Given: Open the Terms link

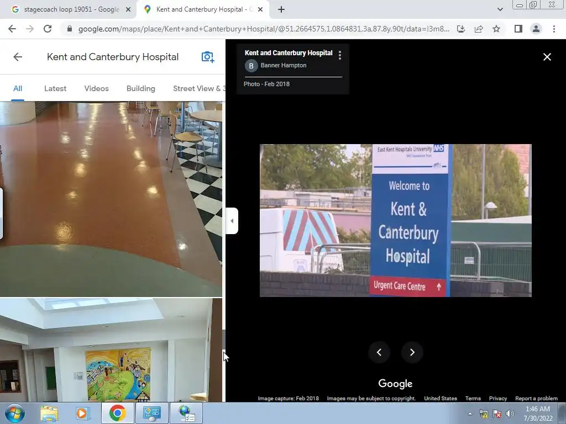Looking at the screenshot, I should (x=473, y=399).
